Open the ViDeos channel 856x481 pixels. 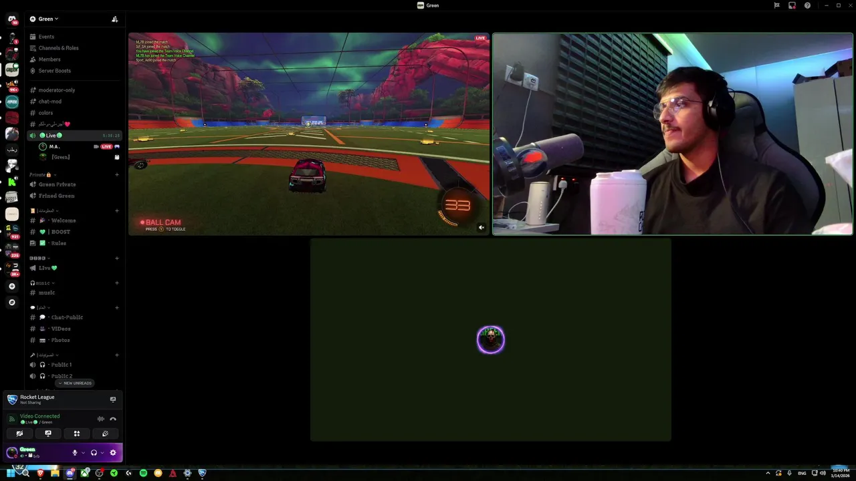click(74, 329)
